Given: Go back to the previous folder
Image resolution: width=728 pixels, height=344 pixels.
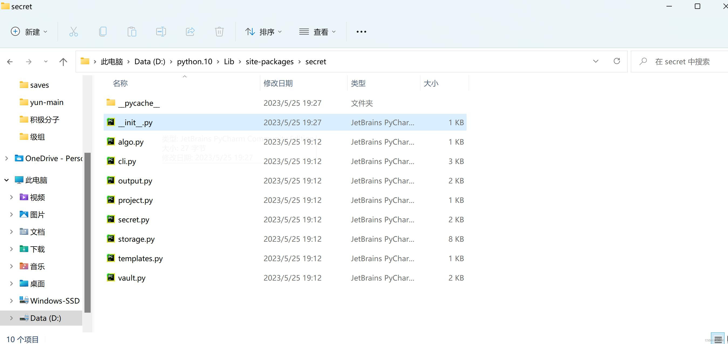Looking at the screenshot, I should click(10, 61).
